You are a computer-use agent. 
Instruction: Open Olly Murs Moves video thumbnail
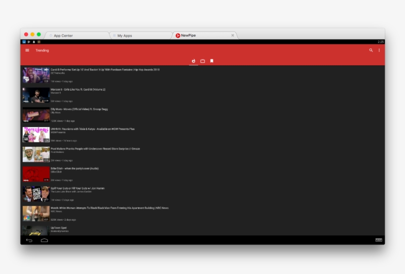coord(36,115)
